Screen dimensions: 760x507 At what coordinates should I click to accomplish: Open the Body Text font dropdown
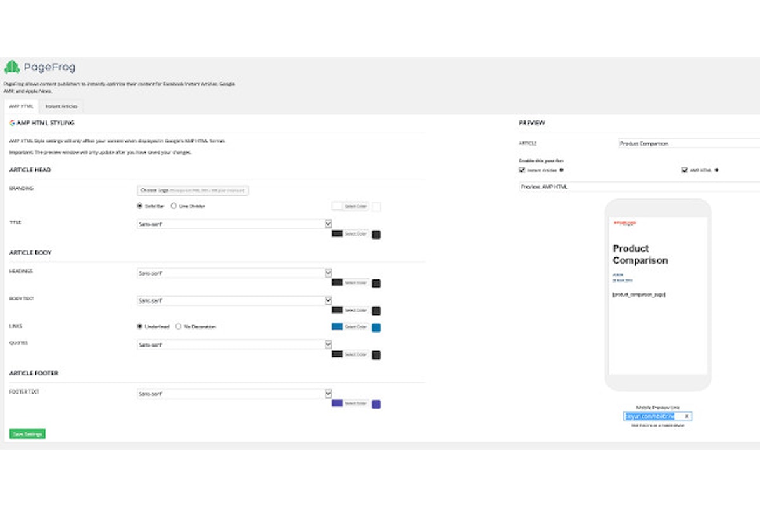click(234, 300)
